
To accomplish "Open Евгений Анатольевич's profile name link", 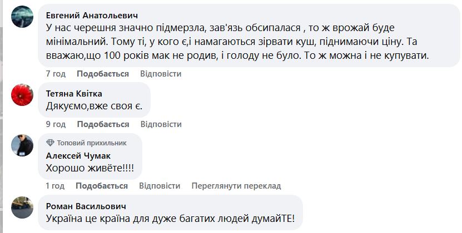I will tap(92, 15).
